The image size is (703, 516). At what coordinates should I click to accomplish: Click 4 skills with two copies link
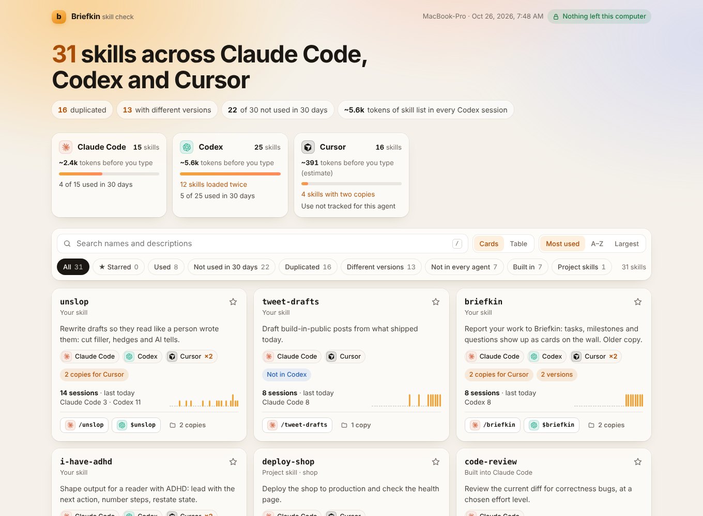pos(338,194)
